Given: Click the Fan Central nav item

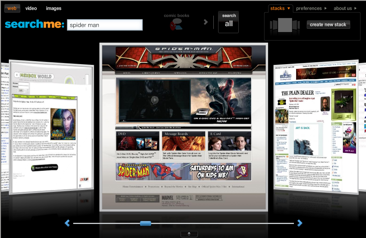Looking at the screenshot, I should point(235,73).
